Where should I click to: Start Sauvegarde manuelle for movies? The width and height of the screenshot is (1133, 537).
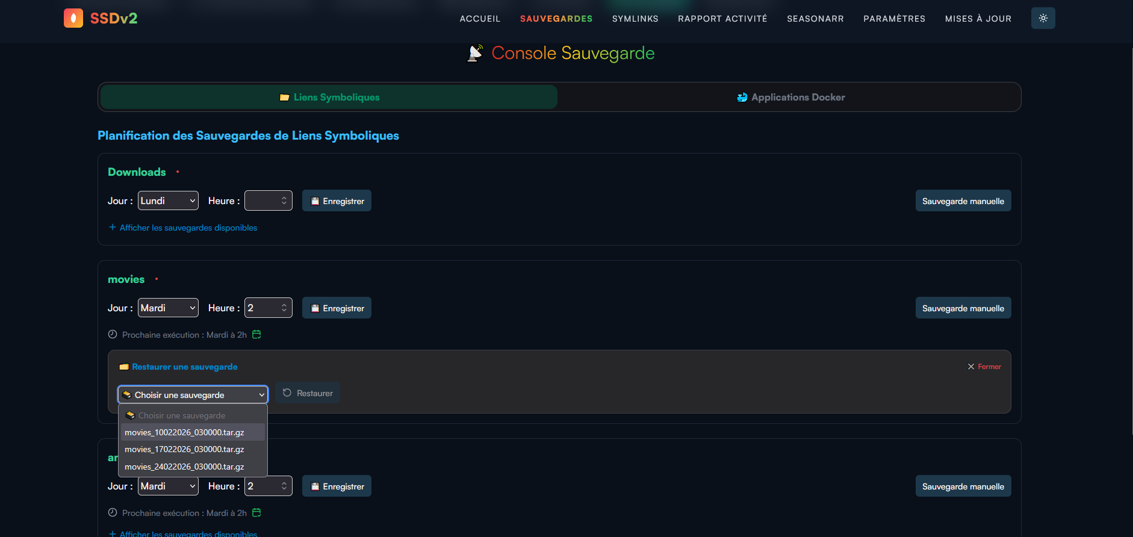tap(963, 308)
